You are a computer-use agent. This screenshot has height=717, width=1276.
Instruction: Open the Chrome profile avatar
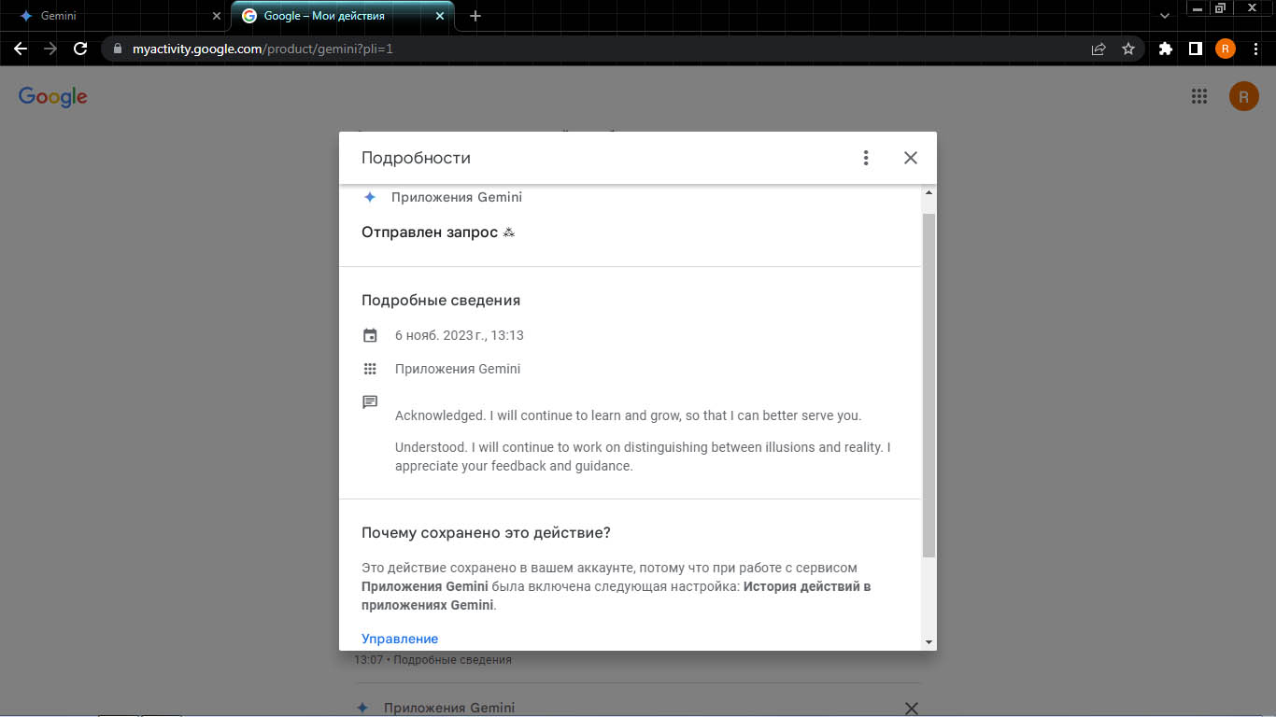(x=1226, y=49)
